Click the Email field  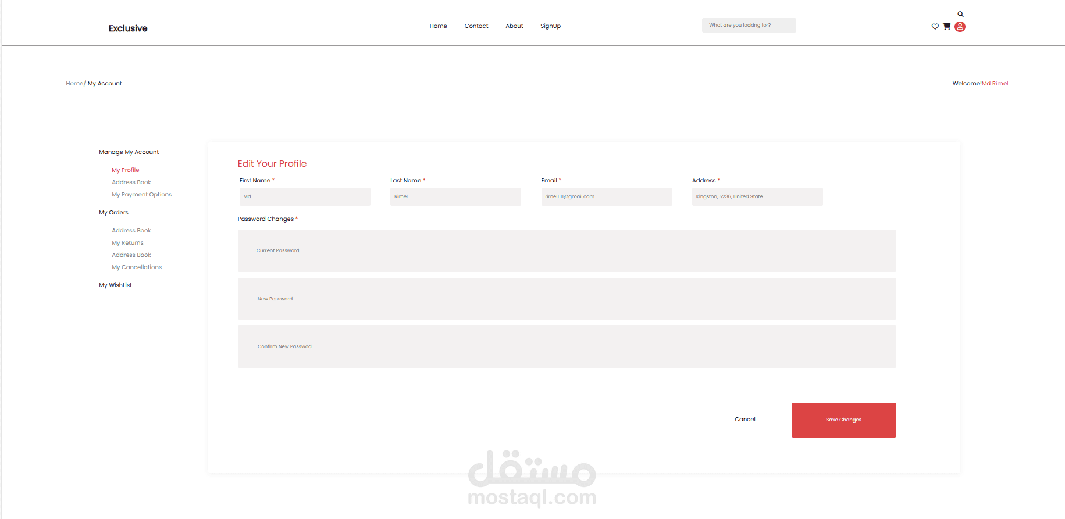[607, 196]
